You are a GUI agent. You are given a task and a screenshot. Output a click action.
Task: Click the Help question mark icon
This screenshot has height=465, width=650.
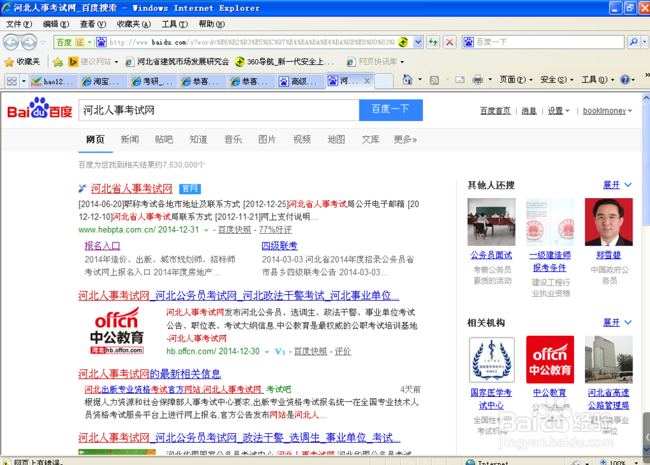(x=625, y=80)
